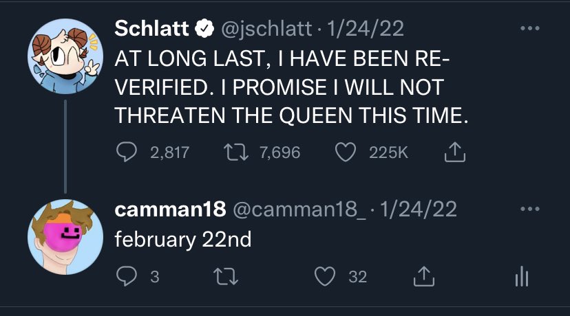Open the Schlatt display name link
570x316 pixels.
(x=151, y=28)
